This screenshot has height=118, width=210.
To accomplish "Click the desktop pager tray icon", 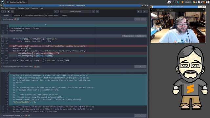I will (x=169, y=2).
